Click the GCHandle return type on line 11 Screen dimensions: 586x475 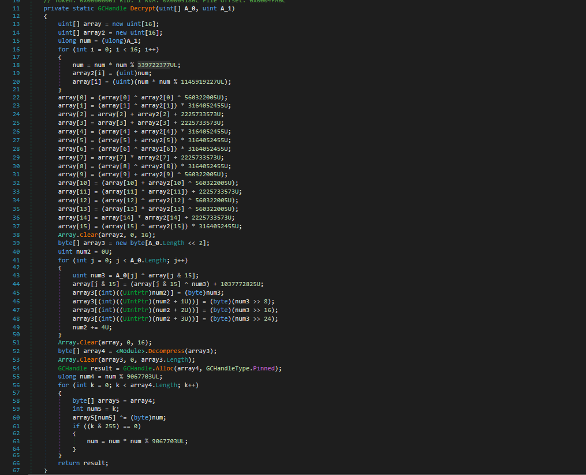pyautogui.click(x=112, y=8)
